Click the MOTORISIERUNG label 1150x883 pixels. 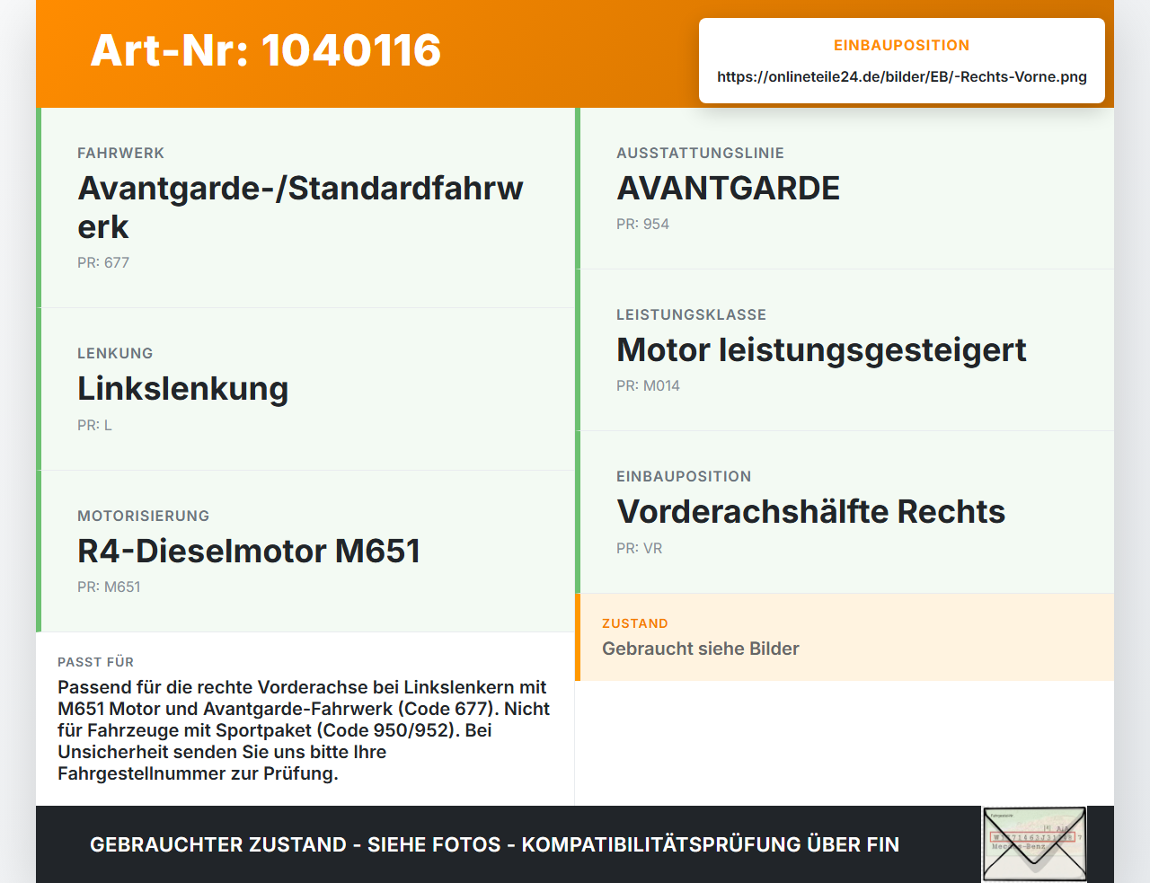(x=143, y=516)
